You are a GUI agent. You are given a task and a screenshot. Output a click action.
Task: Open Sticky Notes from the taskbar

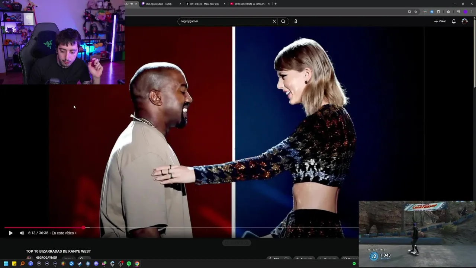(x=14, y=264)
